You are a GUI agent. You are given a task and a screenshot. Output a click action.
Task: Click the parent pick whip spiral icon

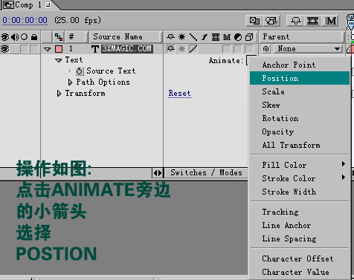(266, 49)
